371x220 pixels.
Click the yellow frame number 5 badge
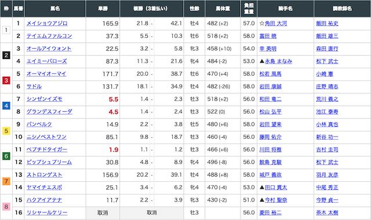click(6, 131)
